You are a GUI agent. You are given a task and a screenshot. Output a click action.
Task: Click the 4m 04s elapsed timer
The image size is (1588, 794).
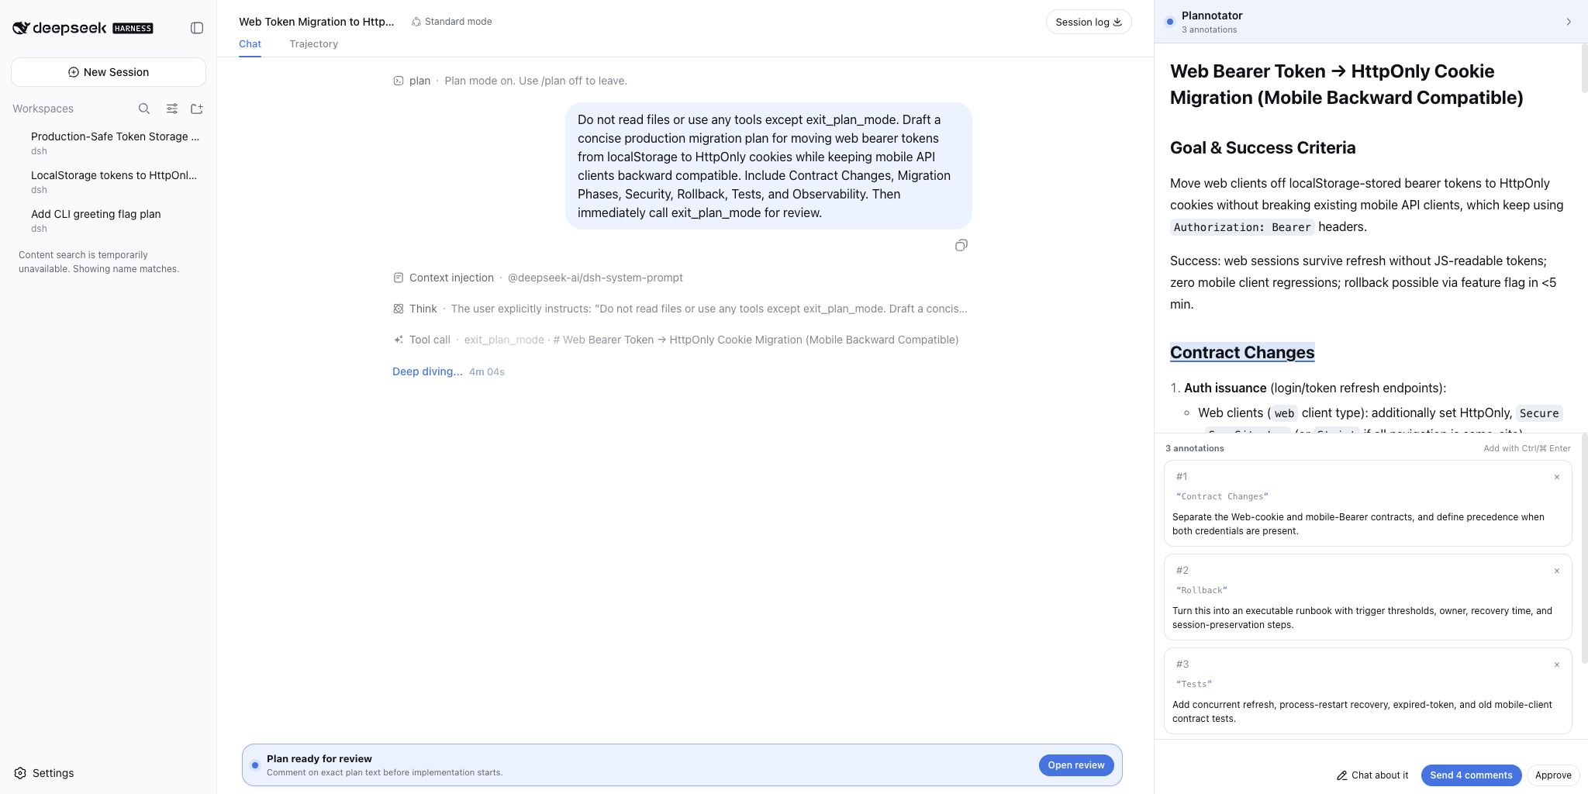487,372
